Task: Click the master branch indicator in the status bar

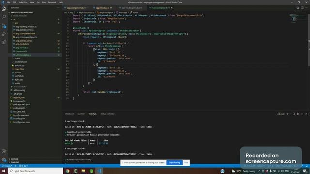Action: [x=7, y=166]
